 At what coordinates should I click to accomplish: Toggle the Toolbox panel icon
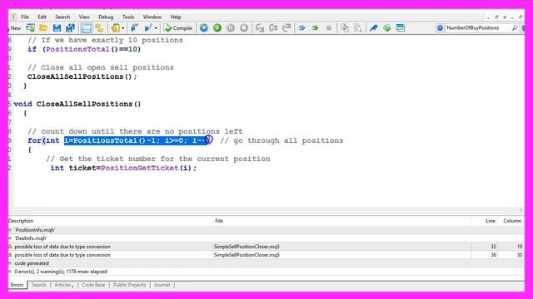click(x=87, y=28)
